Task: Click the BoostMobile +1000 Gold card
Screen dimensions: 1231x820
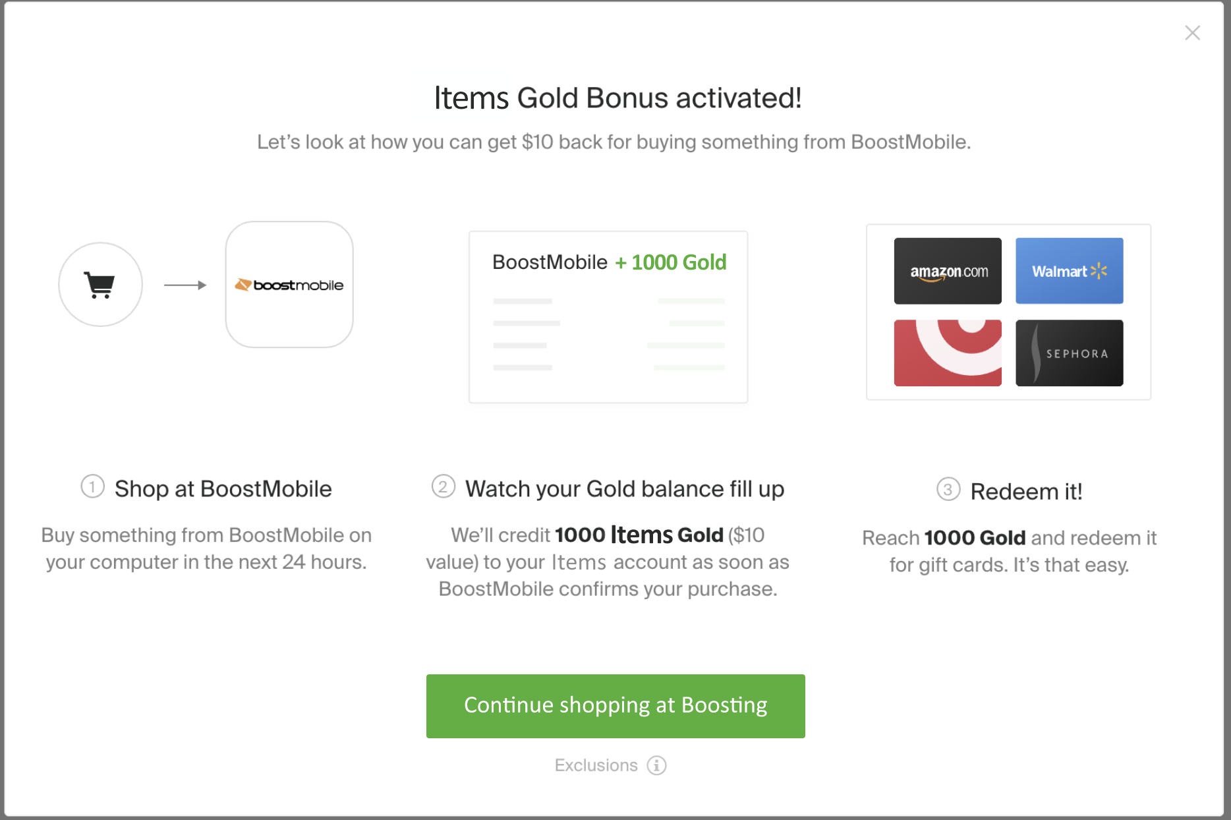Action: coord(608,317)
